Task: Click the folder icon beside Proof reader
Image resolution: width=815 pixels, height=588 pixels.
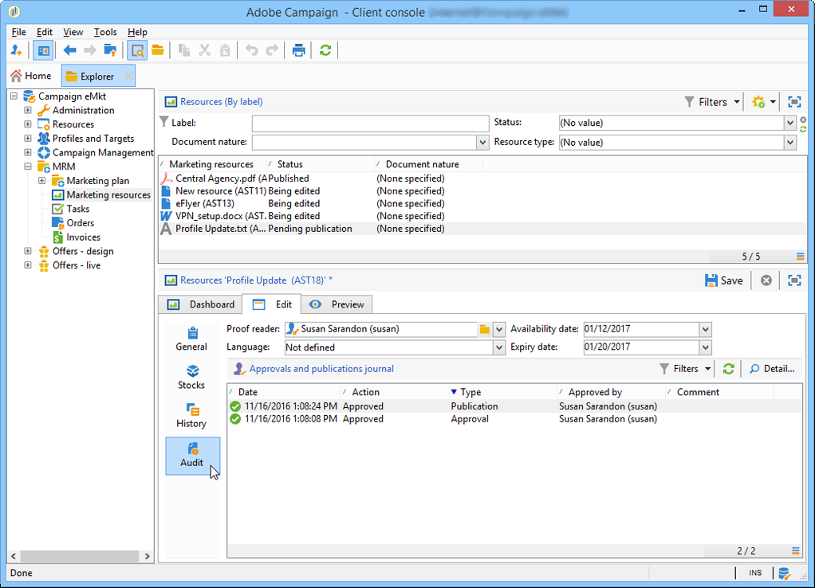Action: [484, 329]
